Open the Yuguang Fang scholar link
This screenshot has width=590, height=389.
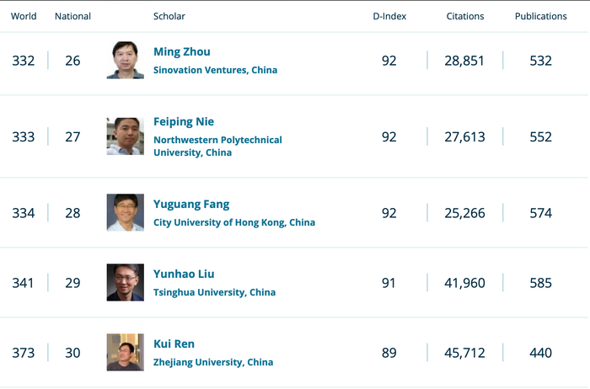[191, 205]
